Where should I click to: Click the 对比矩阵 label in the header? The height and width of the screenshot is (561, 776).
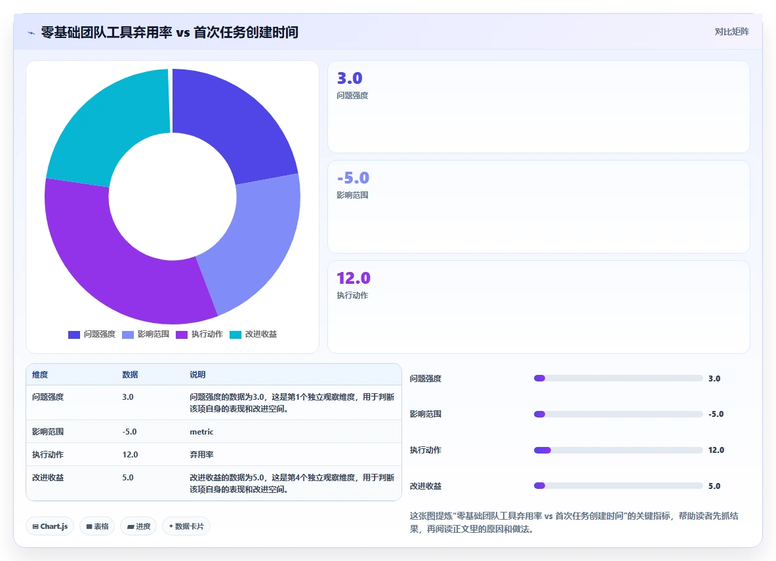point(731,31)
